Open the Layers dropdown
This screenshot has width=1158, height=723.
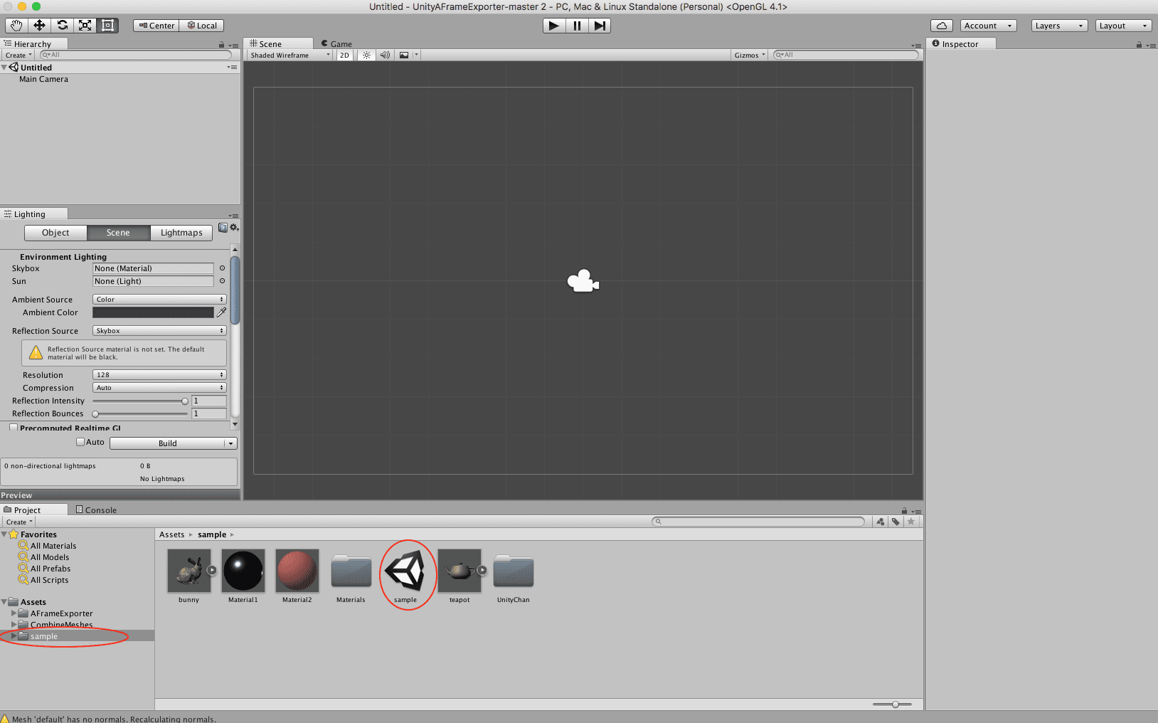pyautogui.click(x=1059, y=26)
